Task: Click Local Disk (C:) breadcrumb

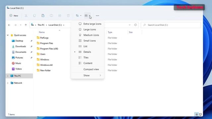Action: (55, 25)
